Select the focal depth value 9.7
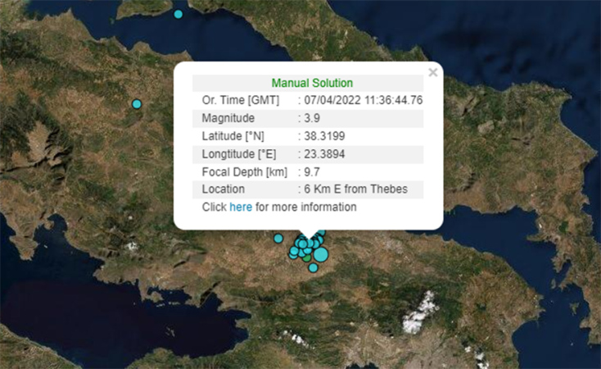The image size is (601, 369). pyautogui.click(x=312, y=172)
